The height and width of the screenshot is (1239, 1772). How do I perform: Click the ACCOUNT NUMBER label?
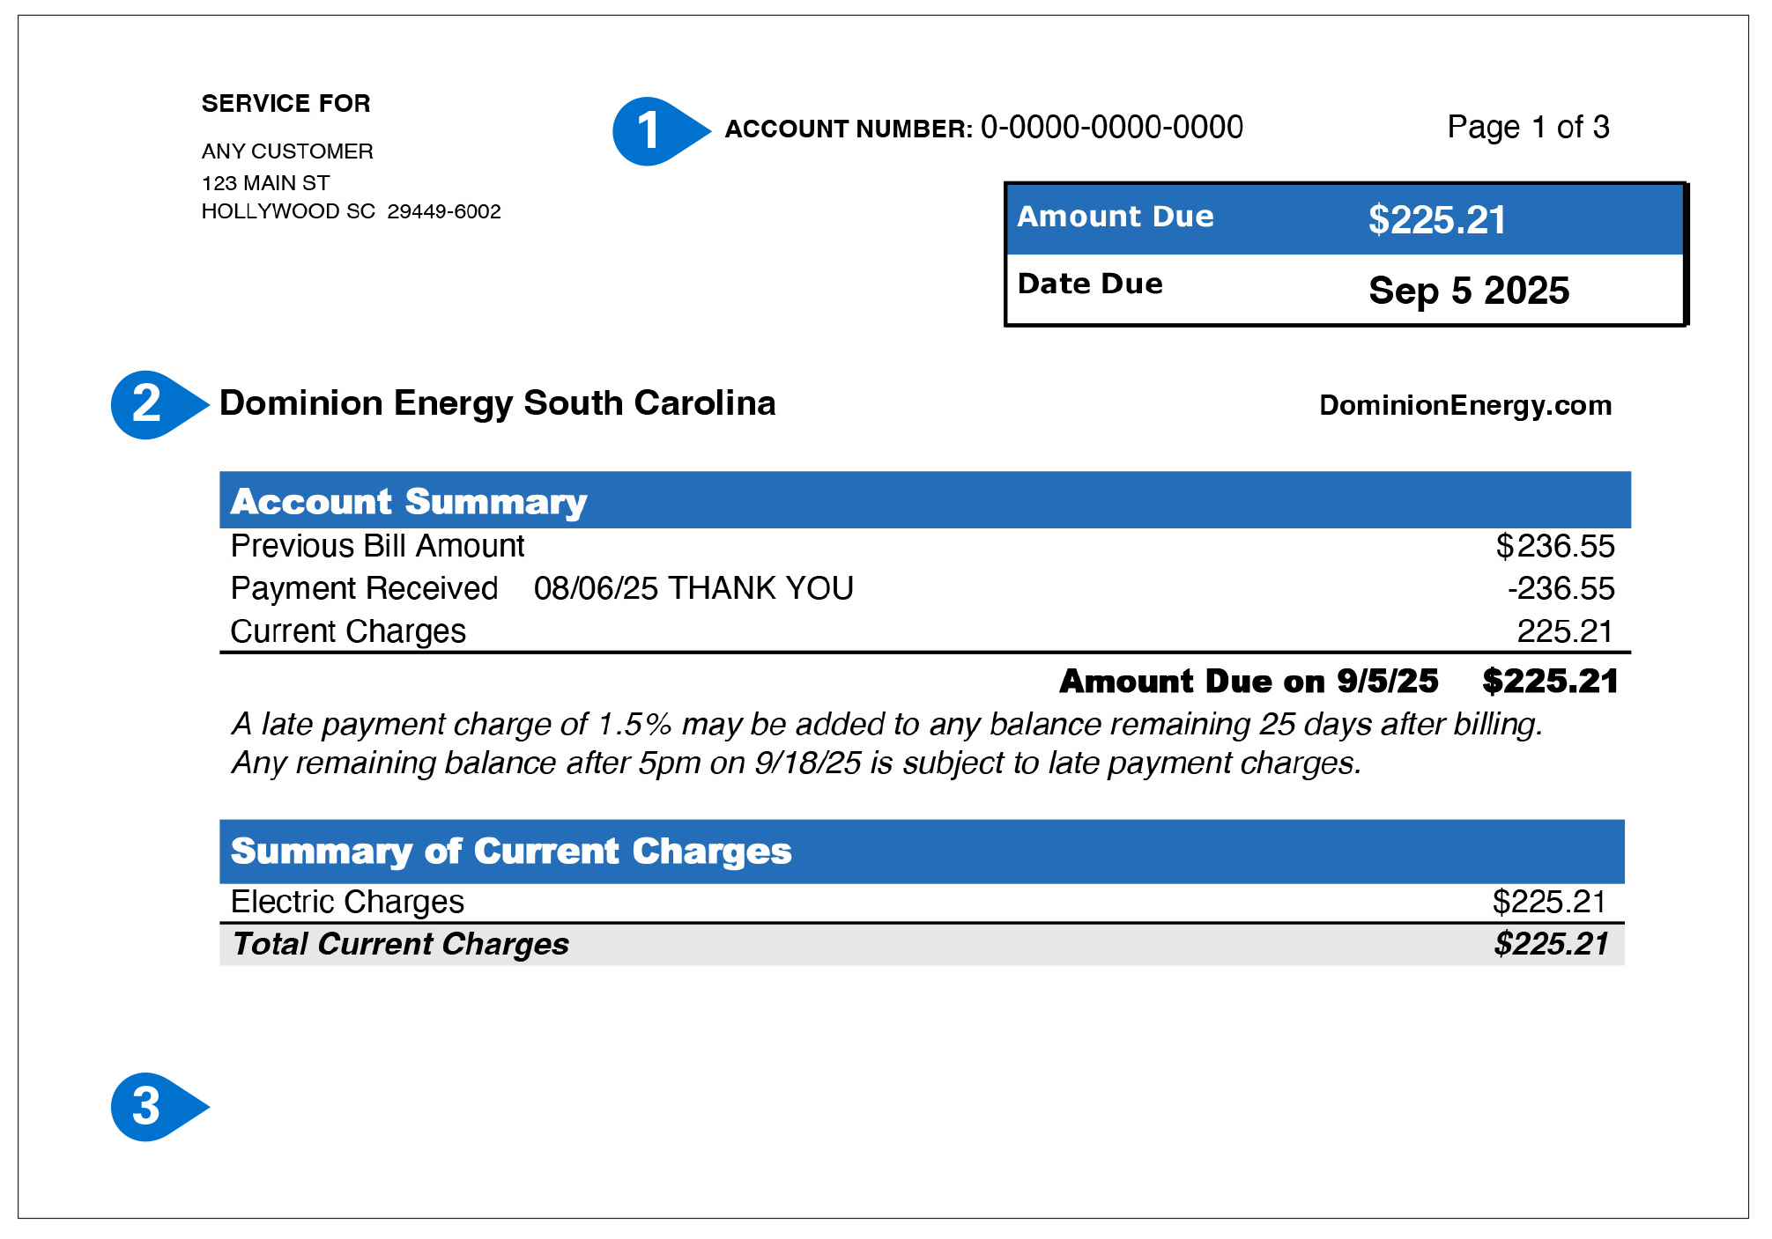(849, 129)
